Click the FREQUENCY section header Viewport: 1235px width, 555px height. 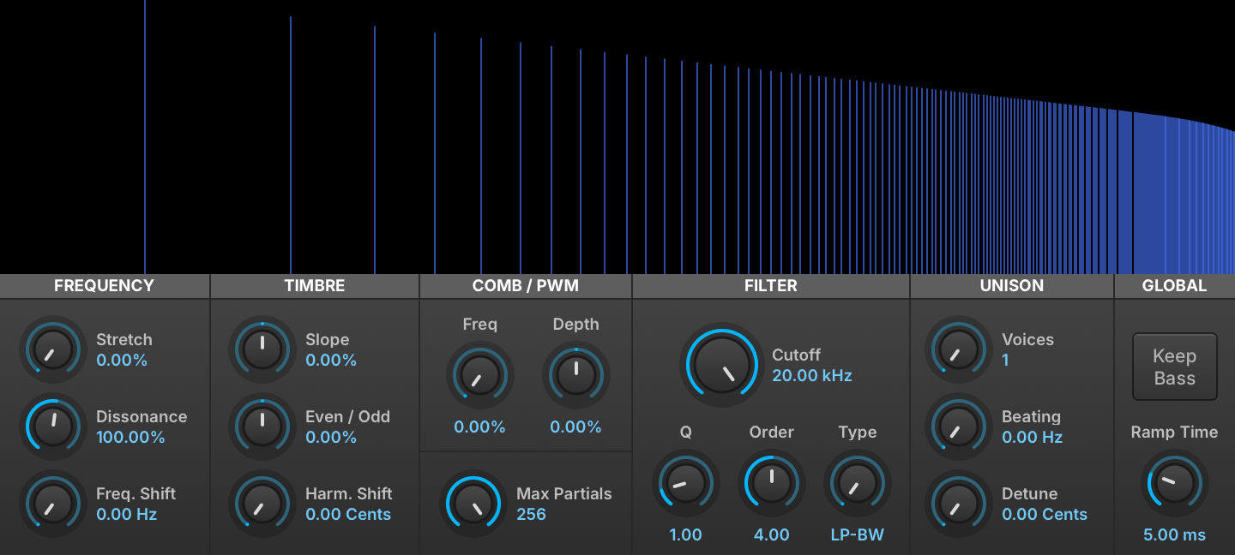tap(104, 286)
